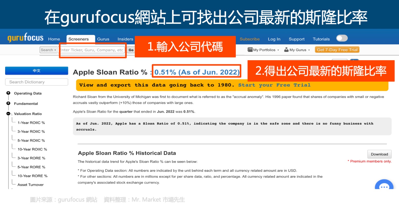The width and height of the screenshot is (399, 208).
Task: Select 3-Year RORE % item
Action: (x=31, y=158)
